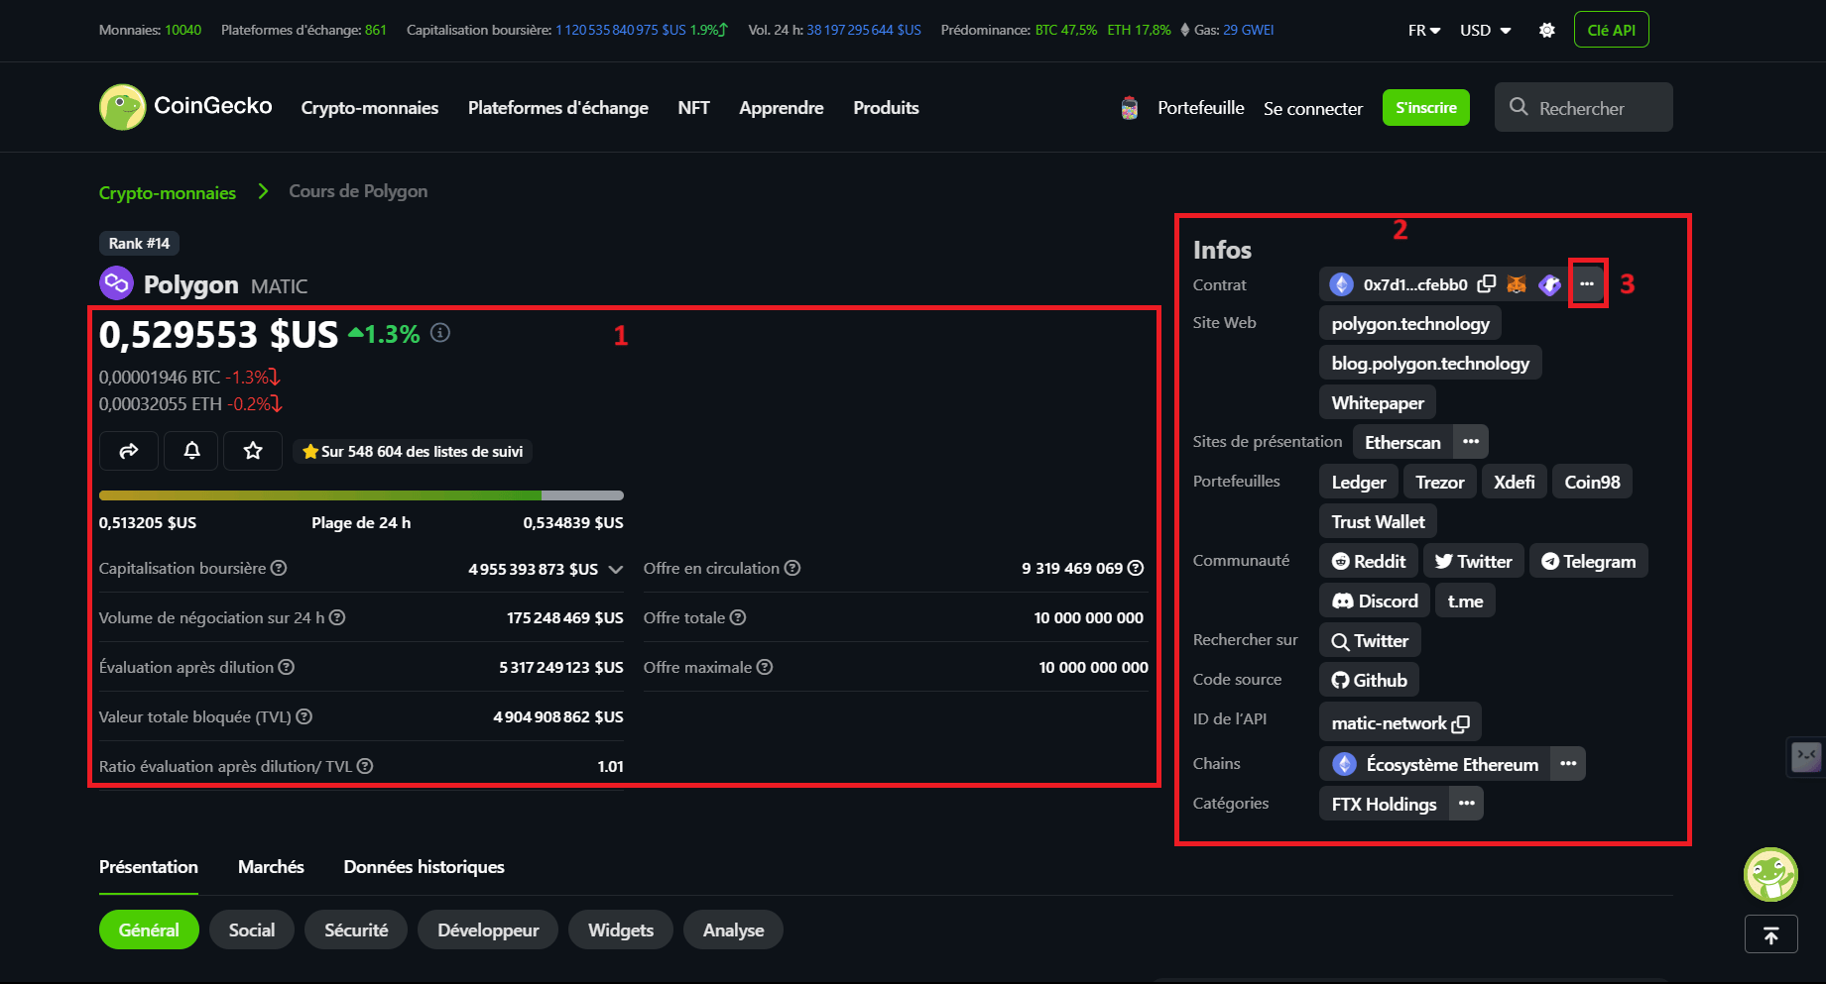Open help icon for Volume de négociation
Viewport: 1826px width, 984px height.
[x=337, y=617]
